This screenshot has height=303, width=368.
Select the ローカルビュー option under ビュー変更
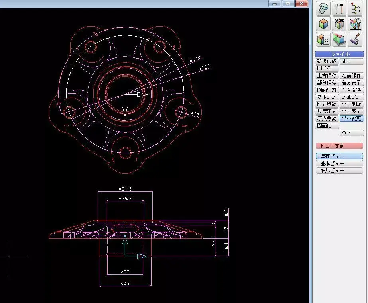point(339,170)
